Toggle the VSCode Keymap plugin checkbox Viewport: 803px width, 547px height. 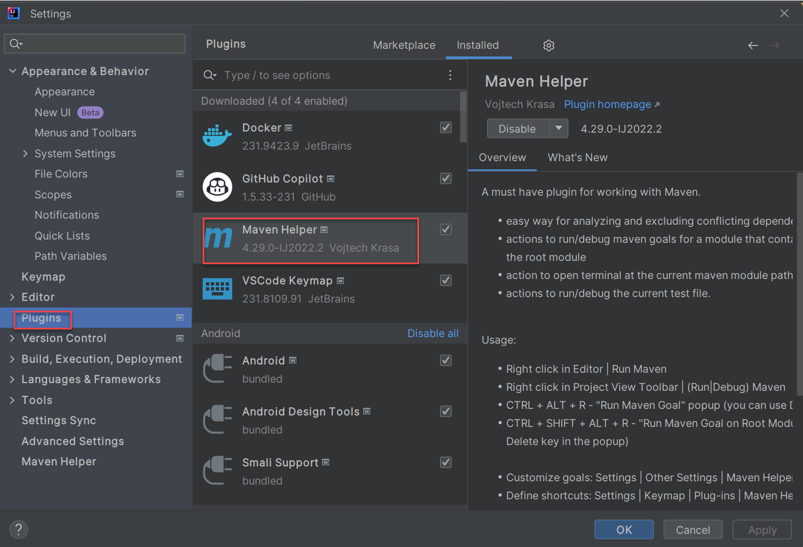coord(446,280)
